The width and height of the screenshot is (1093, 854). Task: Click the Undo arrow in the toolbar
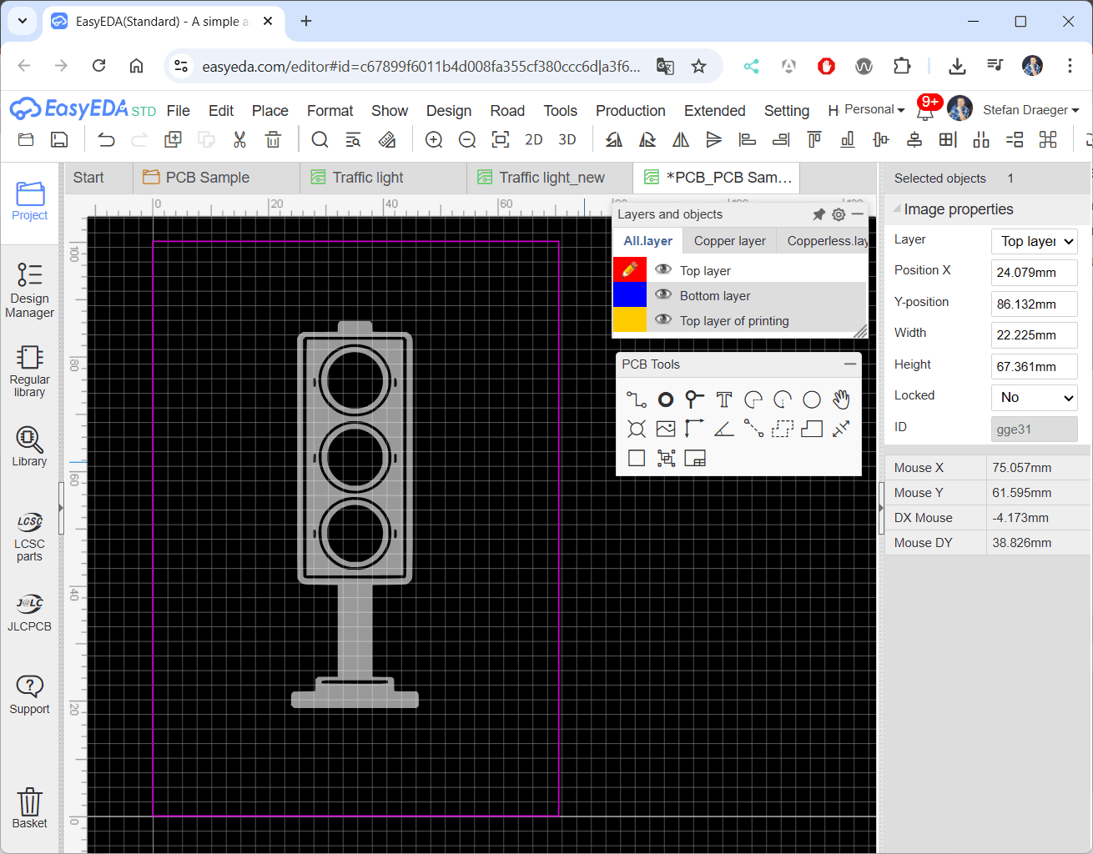coord(106,140)
